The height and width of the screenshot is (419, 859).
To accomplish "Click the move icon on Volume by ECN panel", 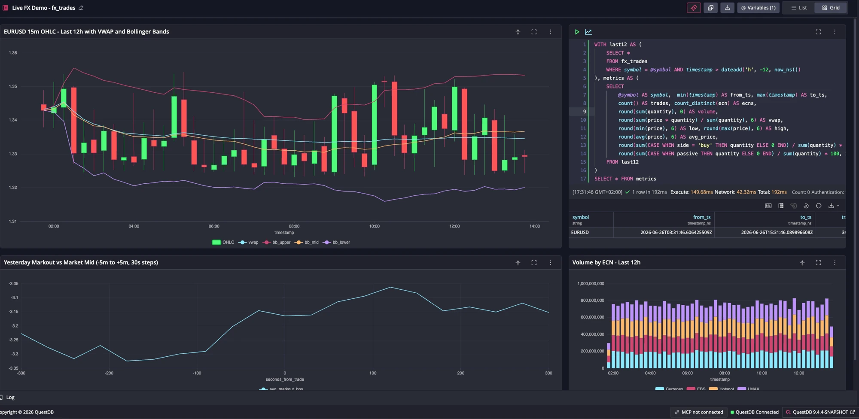I will [x=802, y=263].
